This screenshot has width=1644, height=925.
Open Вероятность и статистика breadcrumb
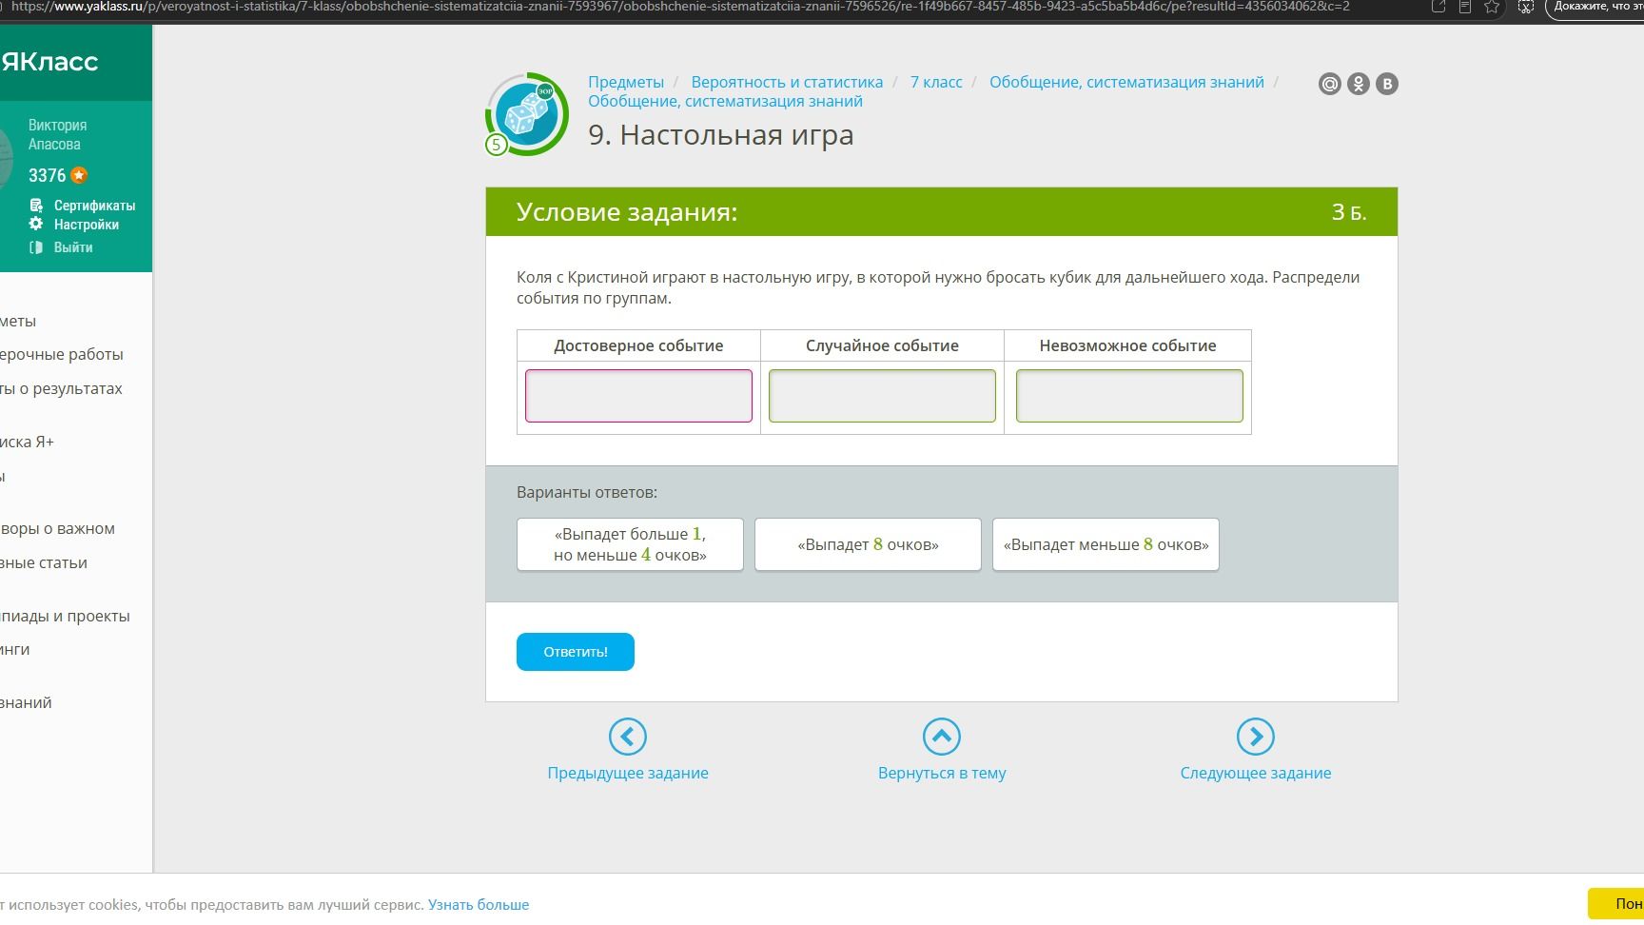point(787,82)
